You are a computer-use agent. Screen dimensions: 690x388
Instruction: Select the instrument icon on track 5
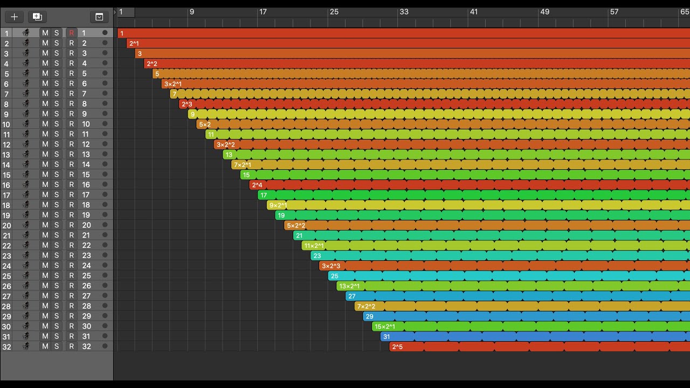click(x=26, y=73)
